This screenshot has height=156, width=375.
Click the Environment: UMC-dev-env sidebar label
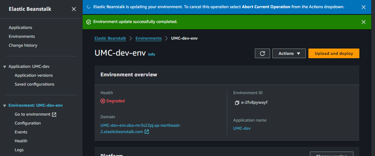click(36, 106)
